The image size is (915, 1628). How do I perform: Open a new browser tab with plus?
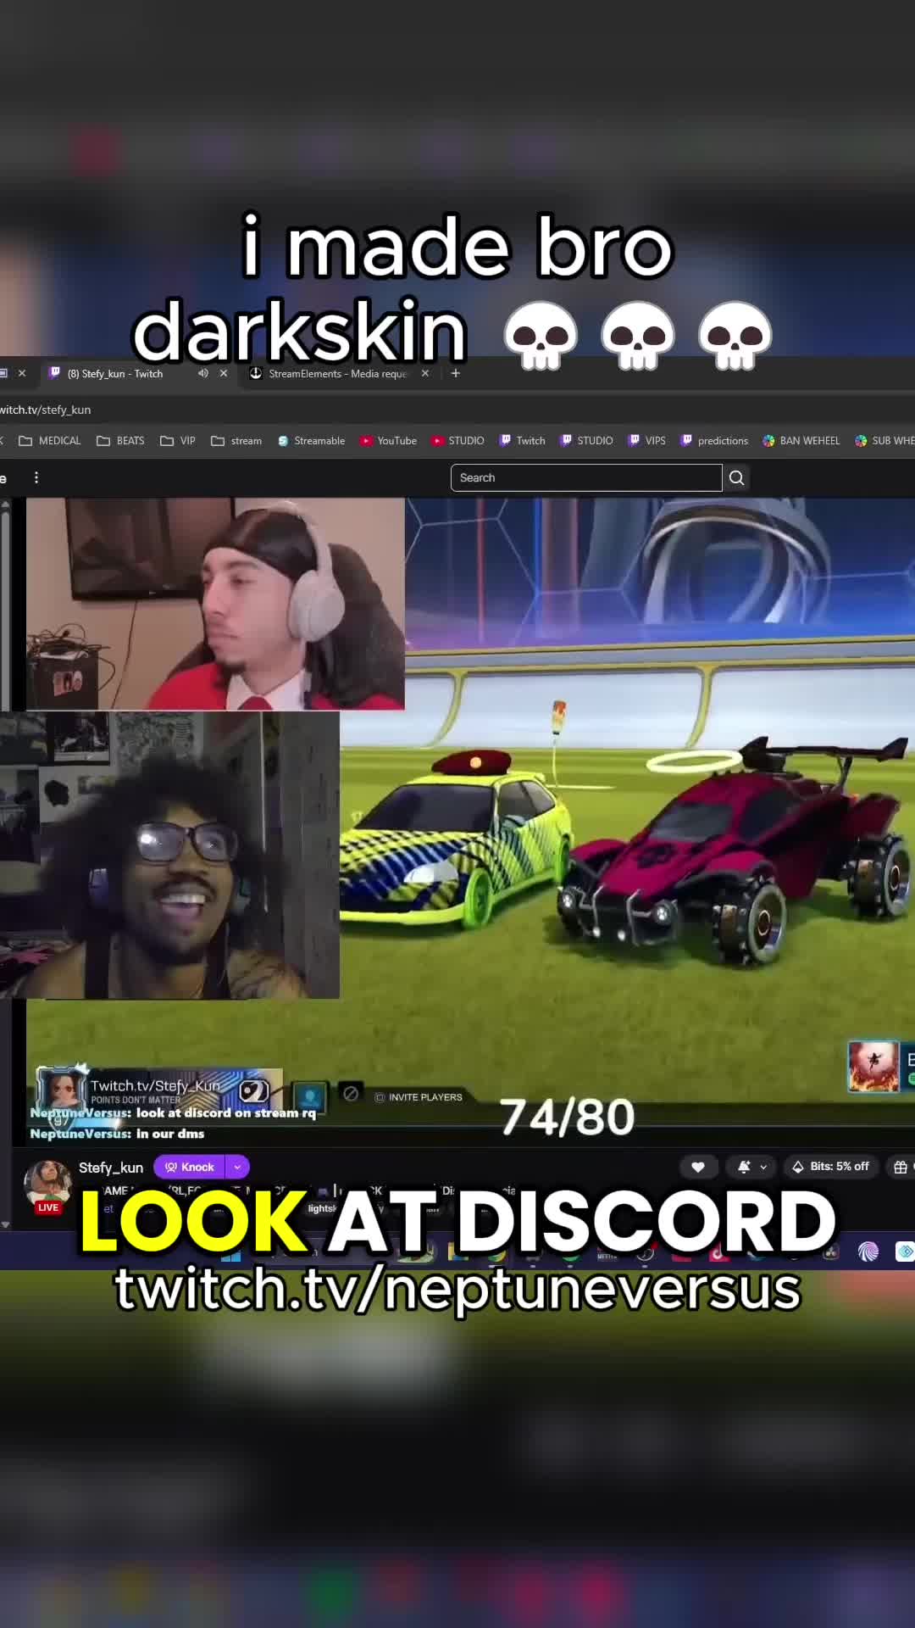[x=456, y=373]
